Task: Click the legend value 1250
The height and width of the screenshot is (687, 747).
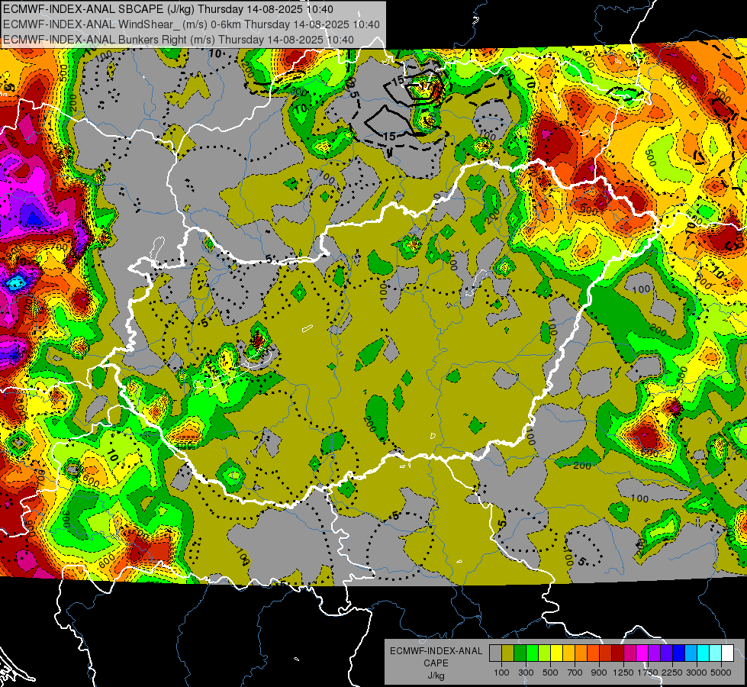Action: coord(623,672)
